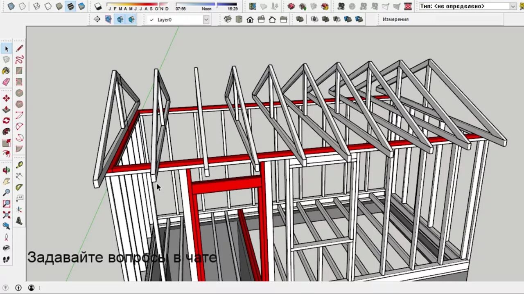Adjust the shadow month slider
The height and width of the screenshot is (294, 524).
pyautogui.click(x=138, y=6)
